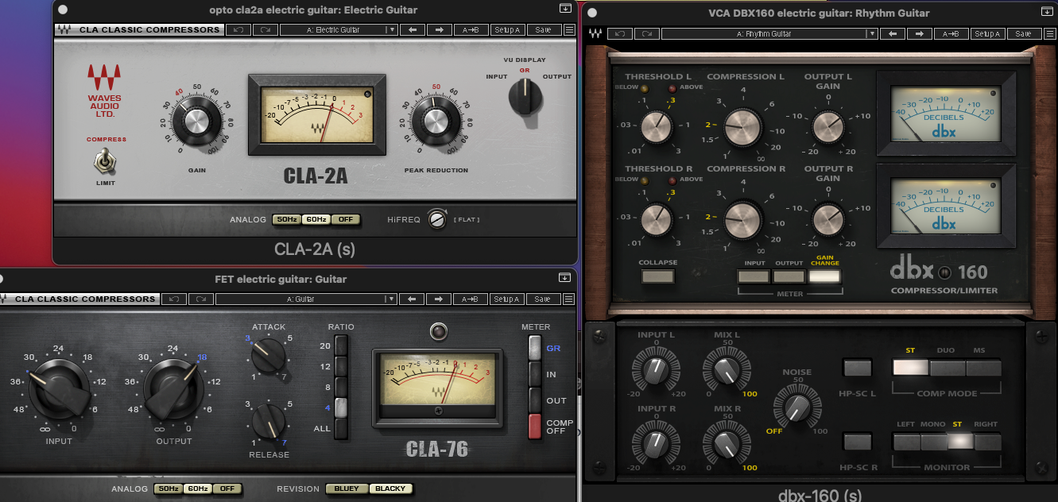The image size is (1058, 502).
Task: Turn CLA-76 Analog OFF
Action: (227, 488)
